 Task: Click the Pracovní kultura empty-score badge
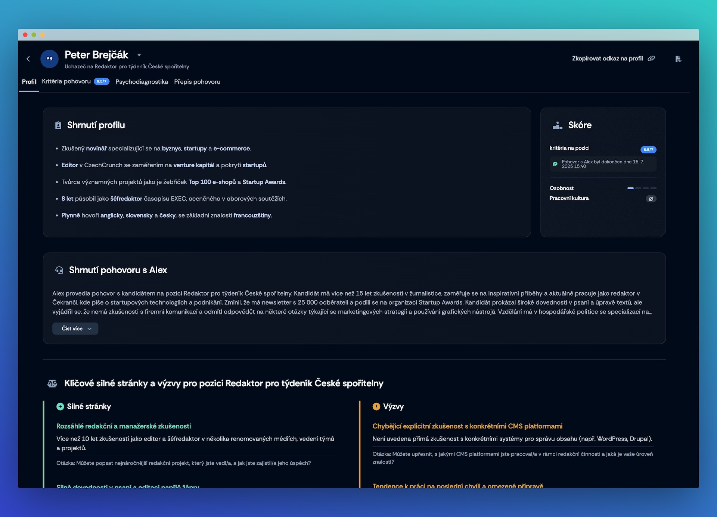(651, 199)
